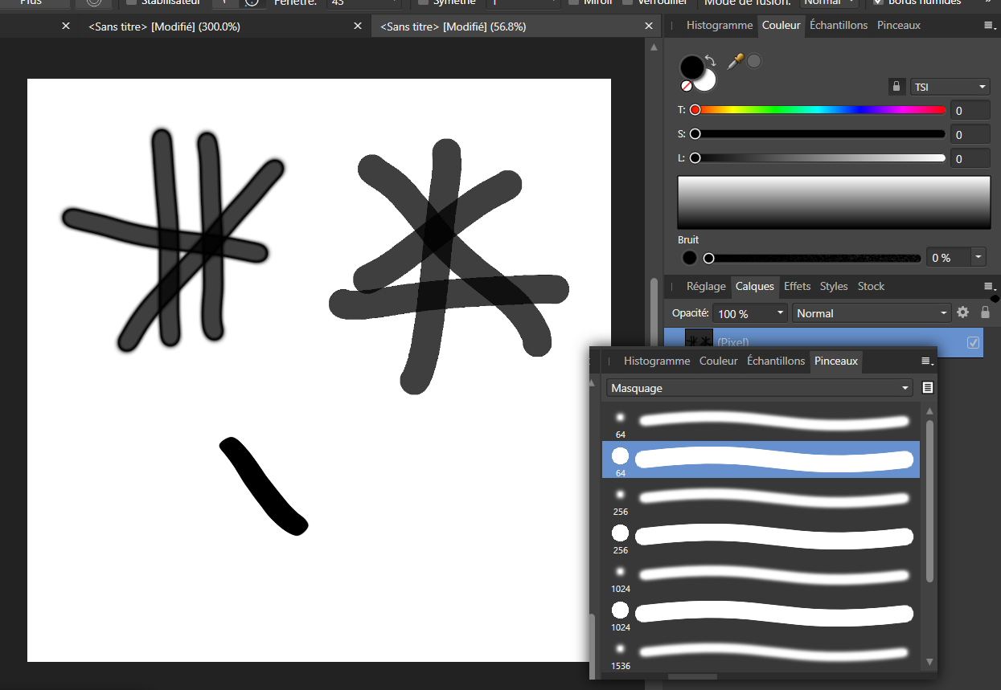Image resolution: width=1001 pixels, height=690 pixels.
Task: Select the color picker eyedropper tool
Action: [x=736, y=60]
